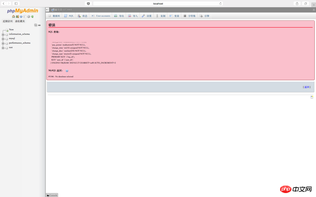316x197 pixels.
Task: Open the 近期访问 recent tables list
Action: [8, 21]
